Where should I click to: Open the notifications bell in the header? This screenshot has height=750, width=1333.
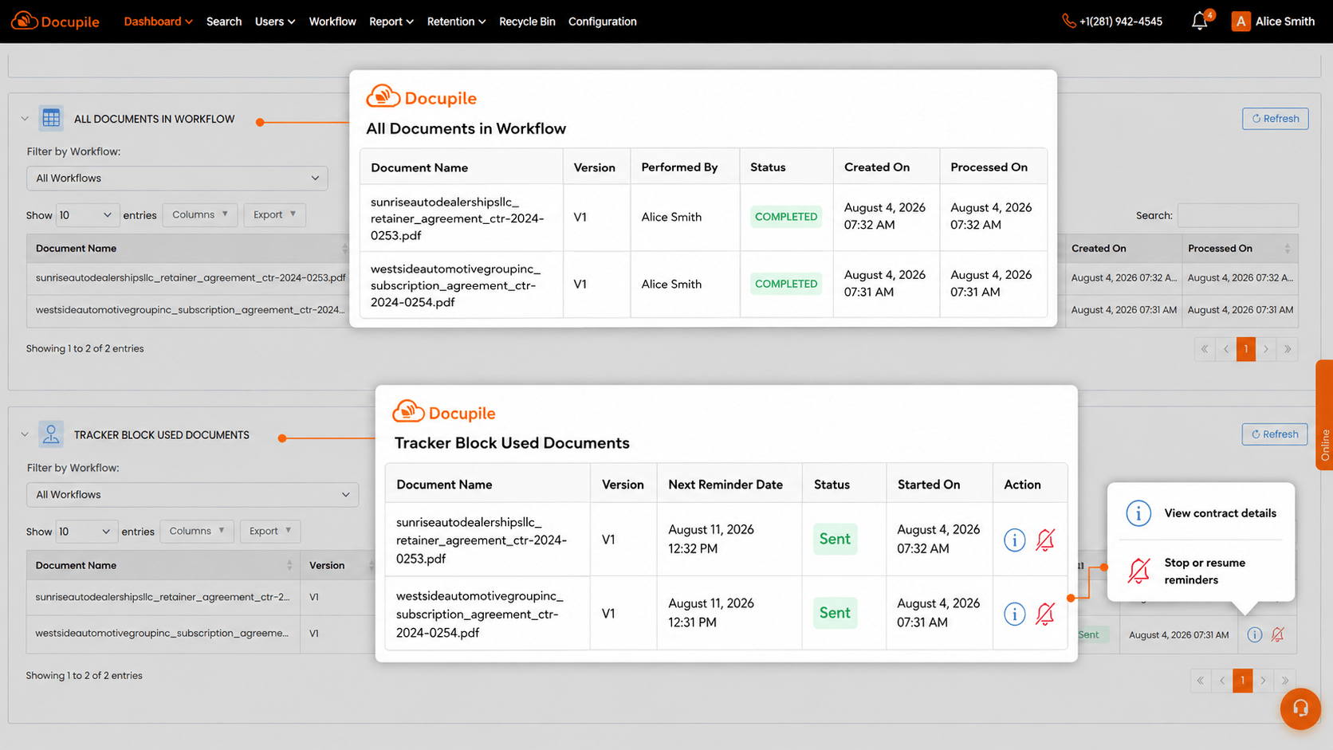click(x=1200, y=22)
